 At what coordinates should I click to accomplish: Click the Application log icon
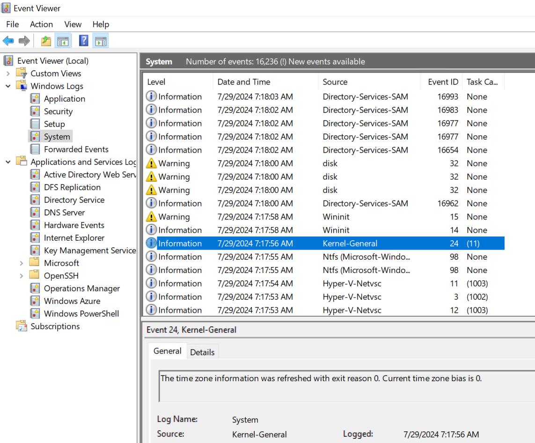coord(35,99)
